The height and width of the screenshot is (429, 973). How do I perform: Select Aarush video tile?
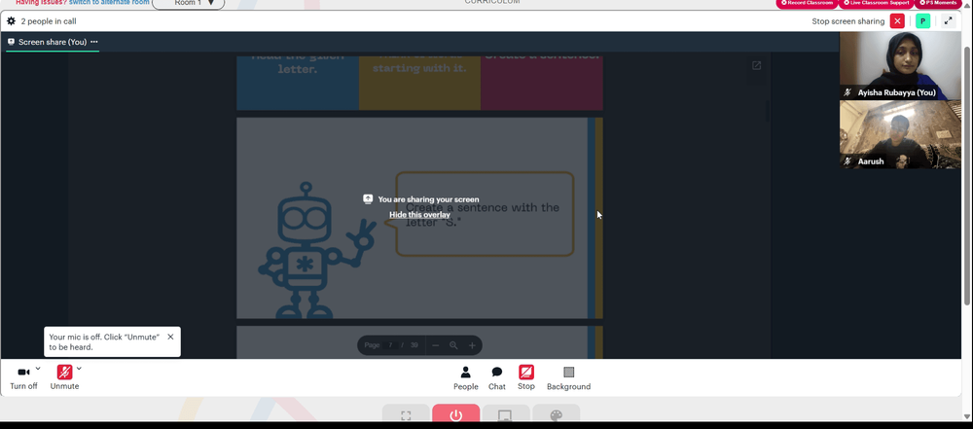pyautogui.click(x=900, y=134)
